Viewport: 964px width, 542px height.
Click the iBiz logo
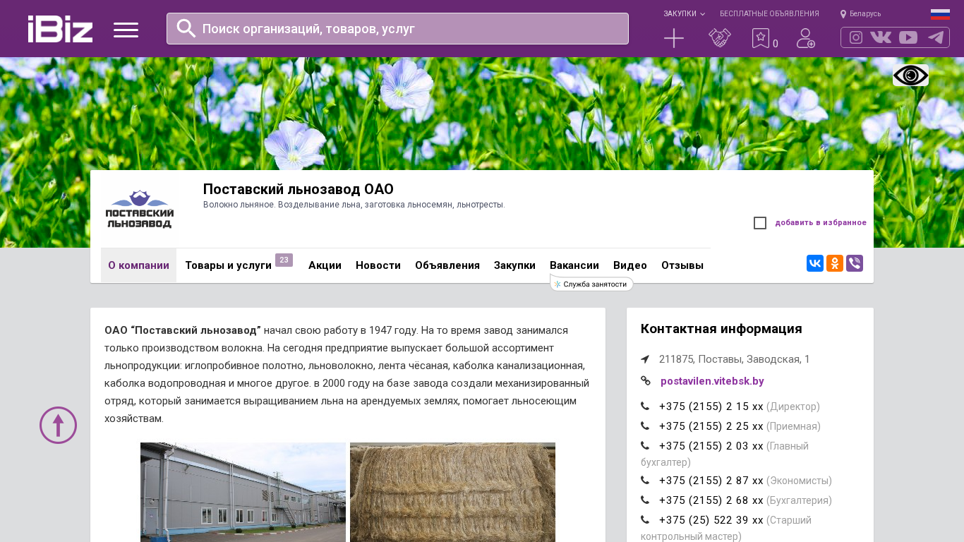tap(60, 29)
